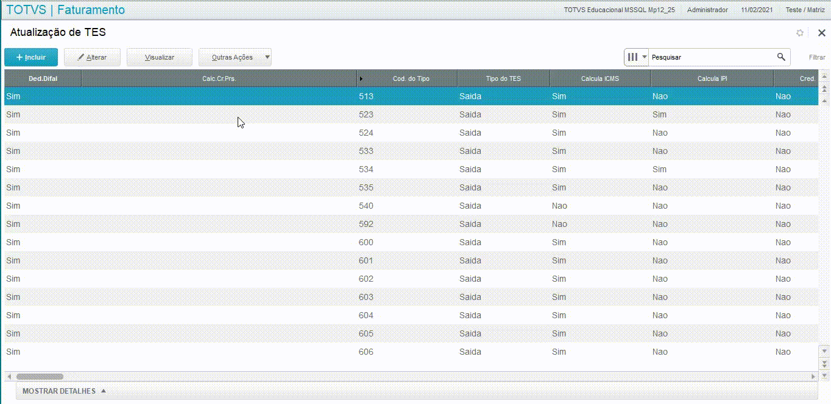Viewport: 831px width, 404px height.
Task: Click the Visualizar button
Action: [160, 57]
